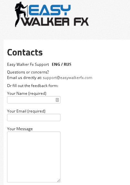
Task: Click "Or fill out the feedback form:" text
Action: pyautogui.click(x=33, y=86)
